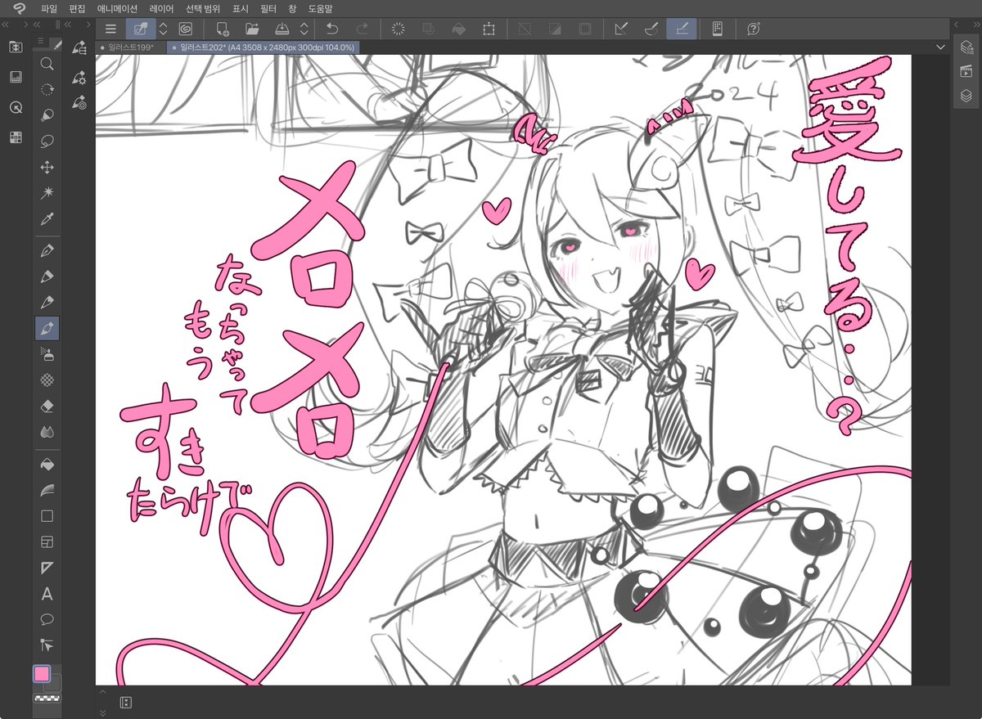This screenshot has height=719, width=982.
Task: Open the 표시 menu
Action: tap(241, 7)
